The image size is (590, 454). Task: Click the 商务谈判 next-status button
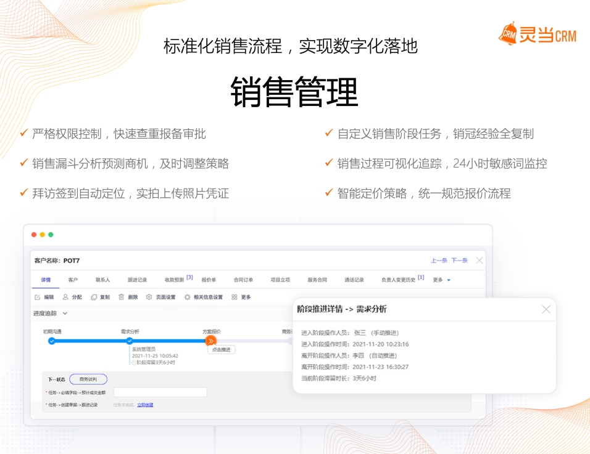click(88, 379)
